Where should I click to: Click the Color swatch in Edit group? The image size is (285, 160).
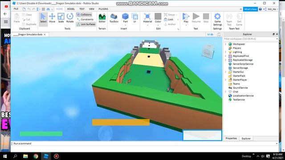[158, 16]
